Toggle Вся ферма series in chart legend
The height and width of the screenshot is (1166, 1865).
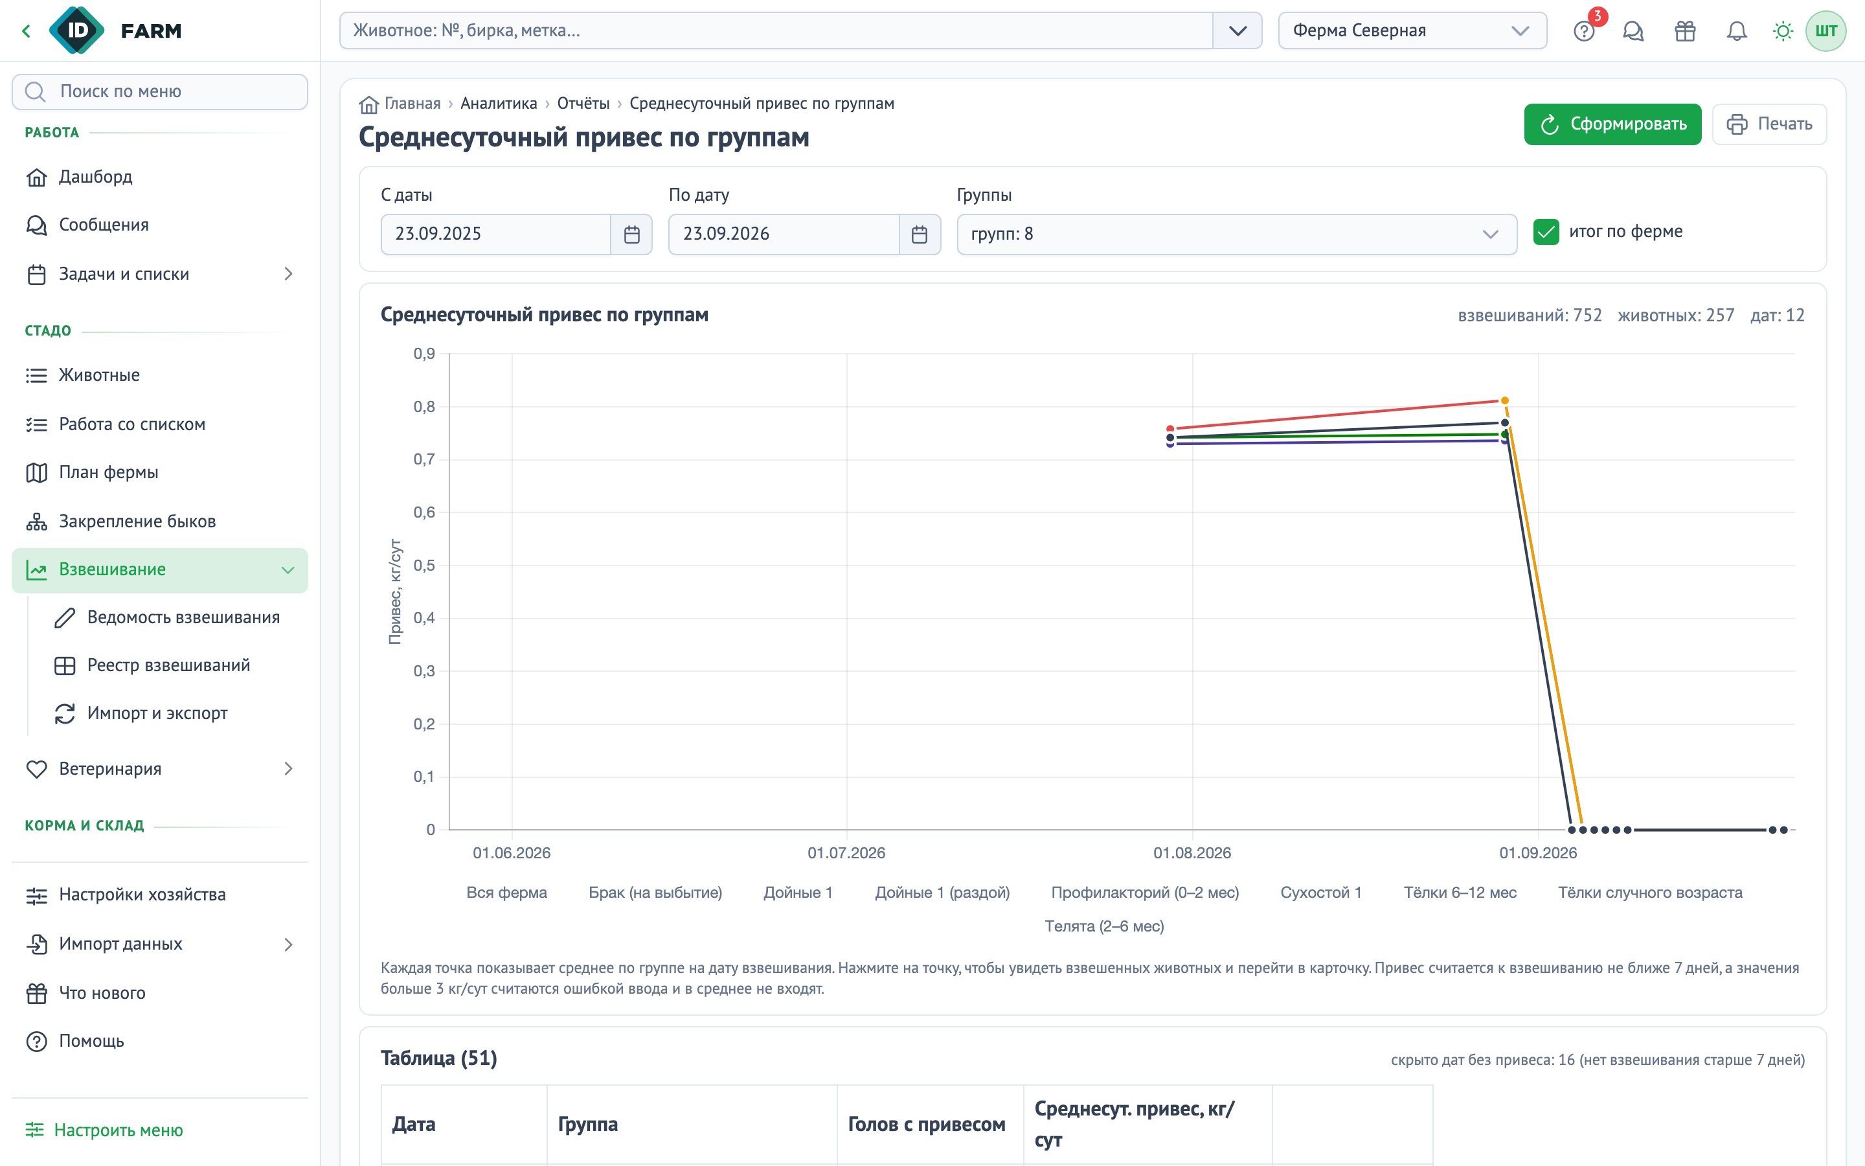(506, 892)
